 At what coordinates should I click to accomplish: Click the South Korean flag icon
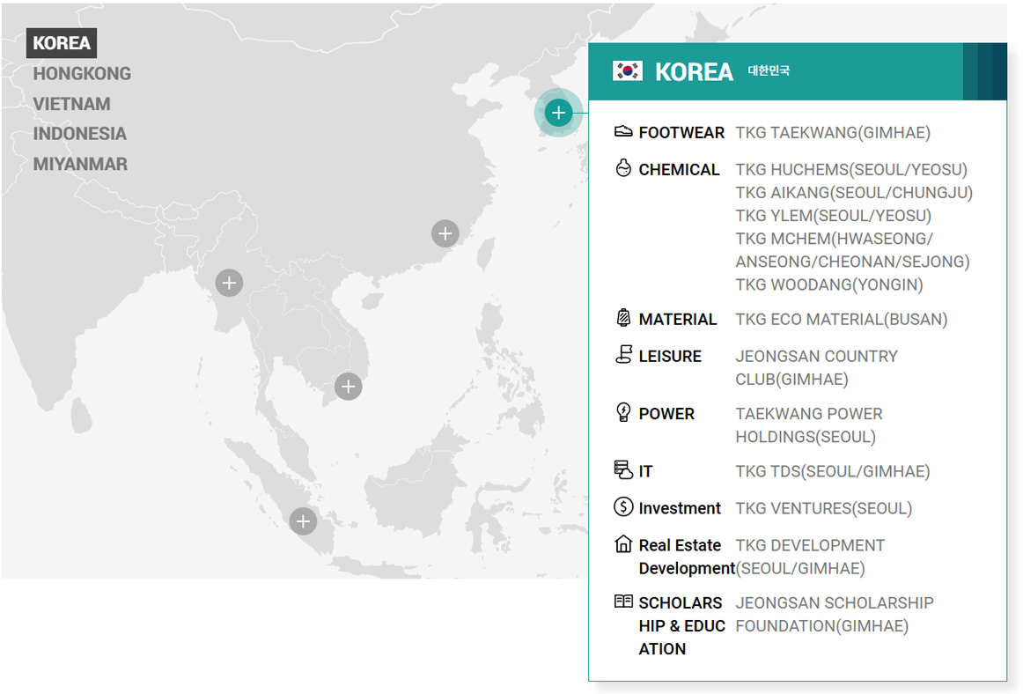(x=628, y=71)
